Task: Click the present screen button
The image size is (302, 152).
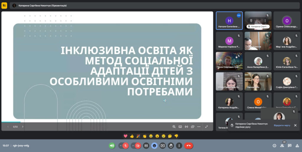Action: [163, 145]
